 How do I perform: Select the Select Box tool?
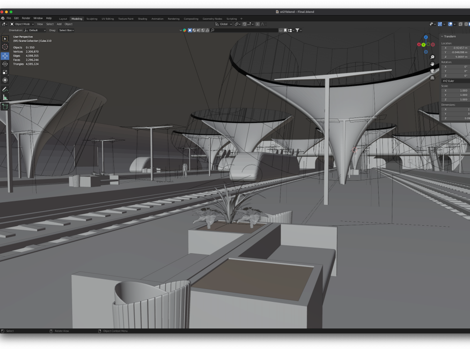(5, 39)
